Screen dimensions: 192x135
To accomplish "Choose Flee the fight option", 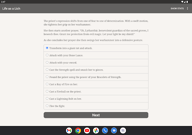I will pos(96,106).
